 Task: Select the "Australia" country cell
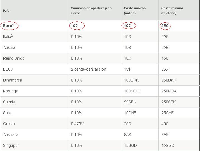11,135
